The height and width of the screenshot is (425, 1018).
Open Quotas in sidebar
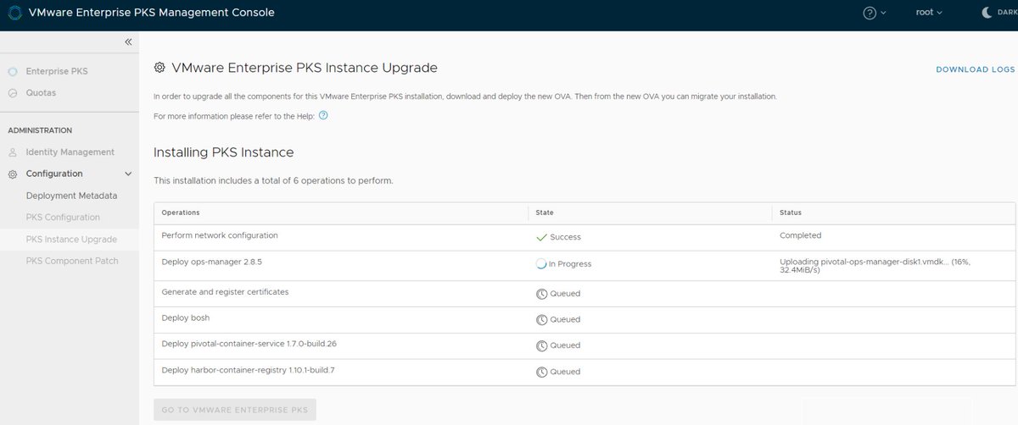[x=41, y=93]
